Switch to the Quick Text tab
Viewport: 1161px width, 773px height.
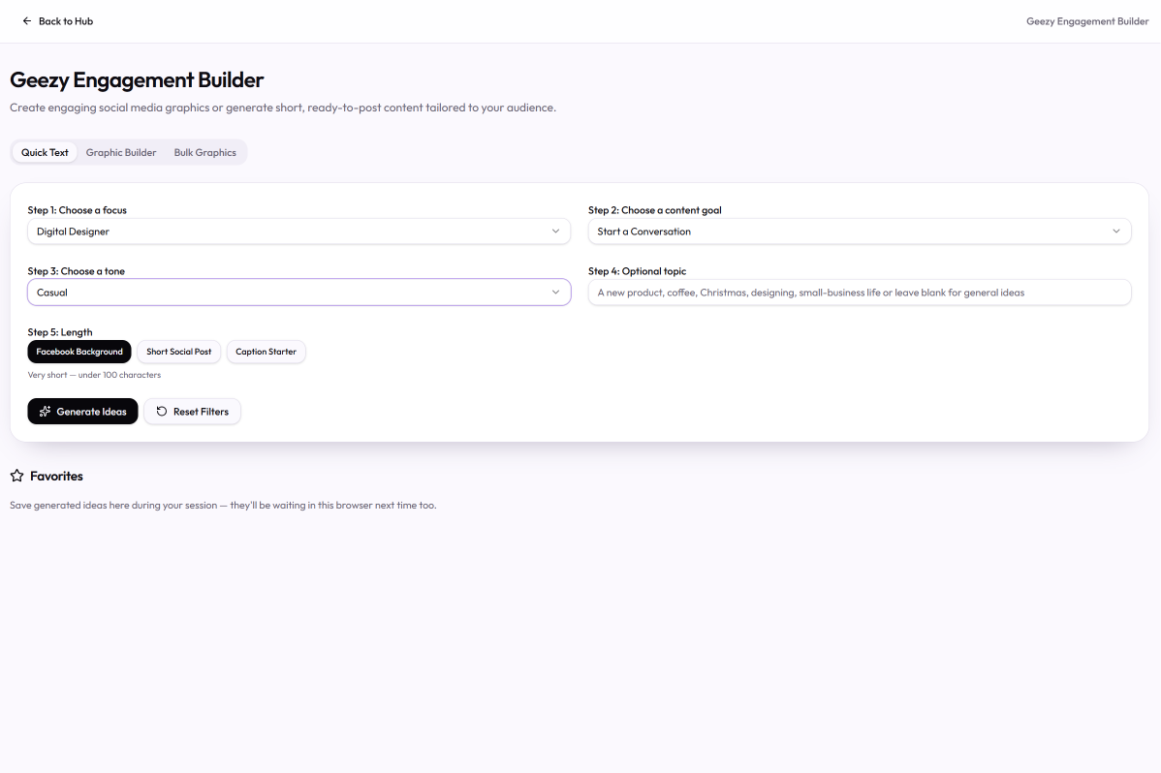pyautogui.click(x=45, y=152)
